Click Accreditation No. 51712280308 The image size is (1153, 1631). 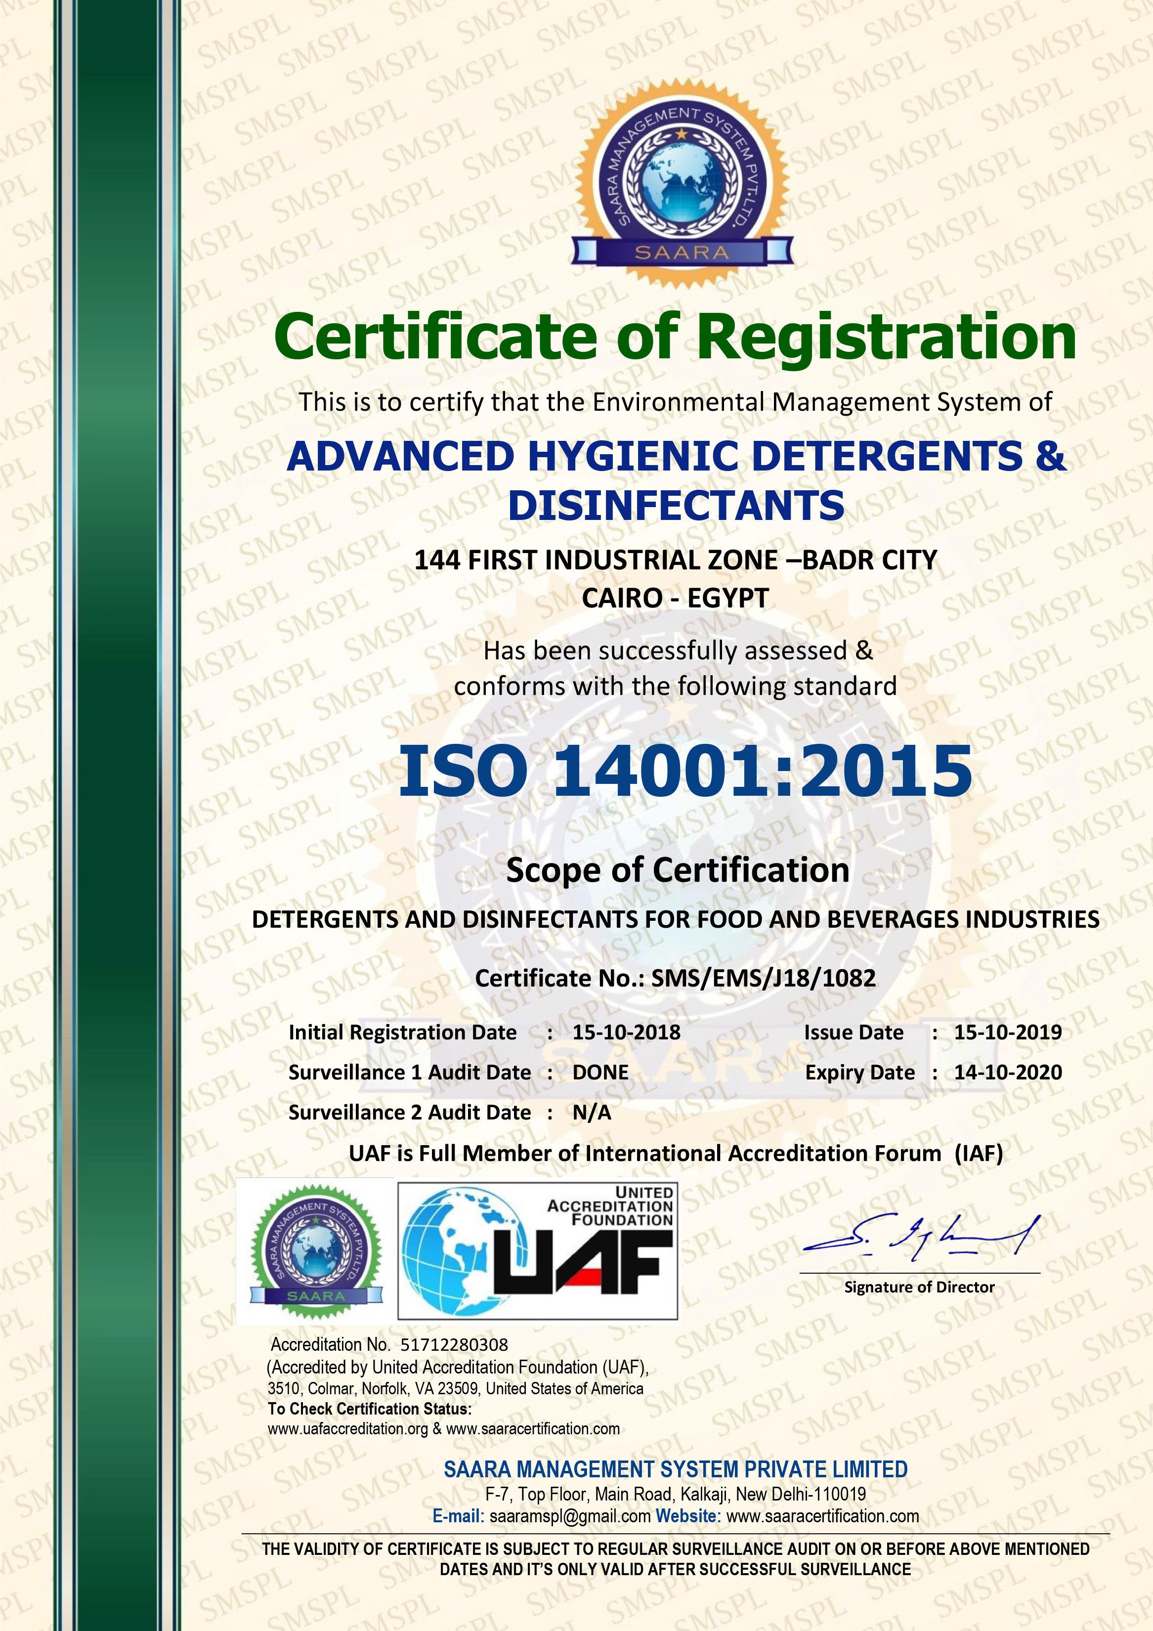389,1344
